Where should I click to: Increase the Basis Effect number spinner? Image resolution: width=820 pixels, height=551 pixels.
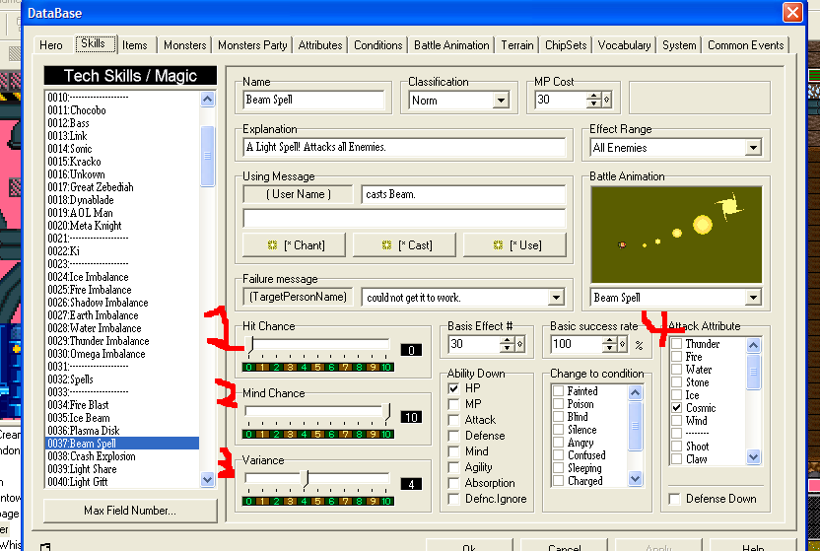[x=507, y=340]
